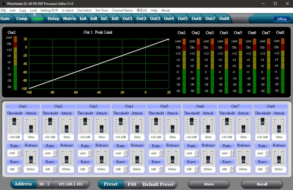Open the In Select menu
The height and width of the screenshot is (190, 293).
(67, 10)
